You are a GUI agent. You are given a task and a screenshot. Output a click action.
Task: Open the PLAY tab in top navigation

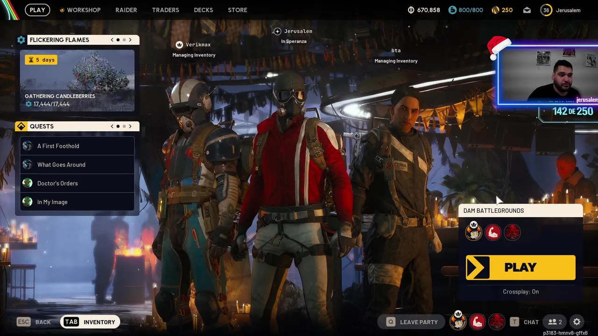coord(37,10)
